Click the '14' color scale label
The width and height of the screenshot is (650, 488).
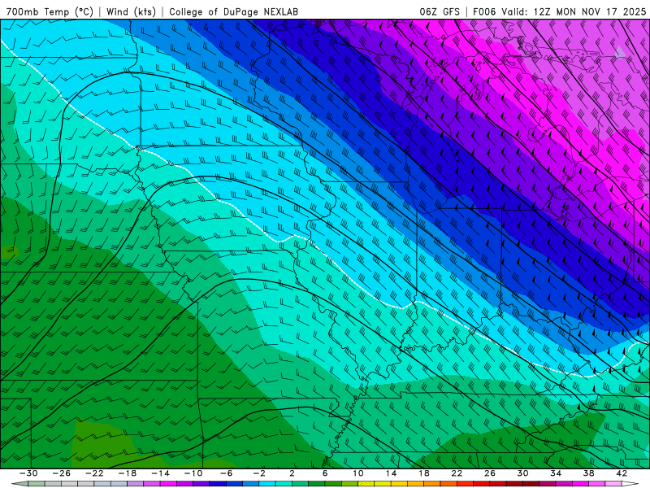coord(391,473)
